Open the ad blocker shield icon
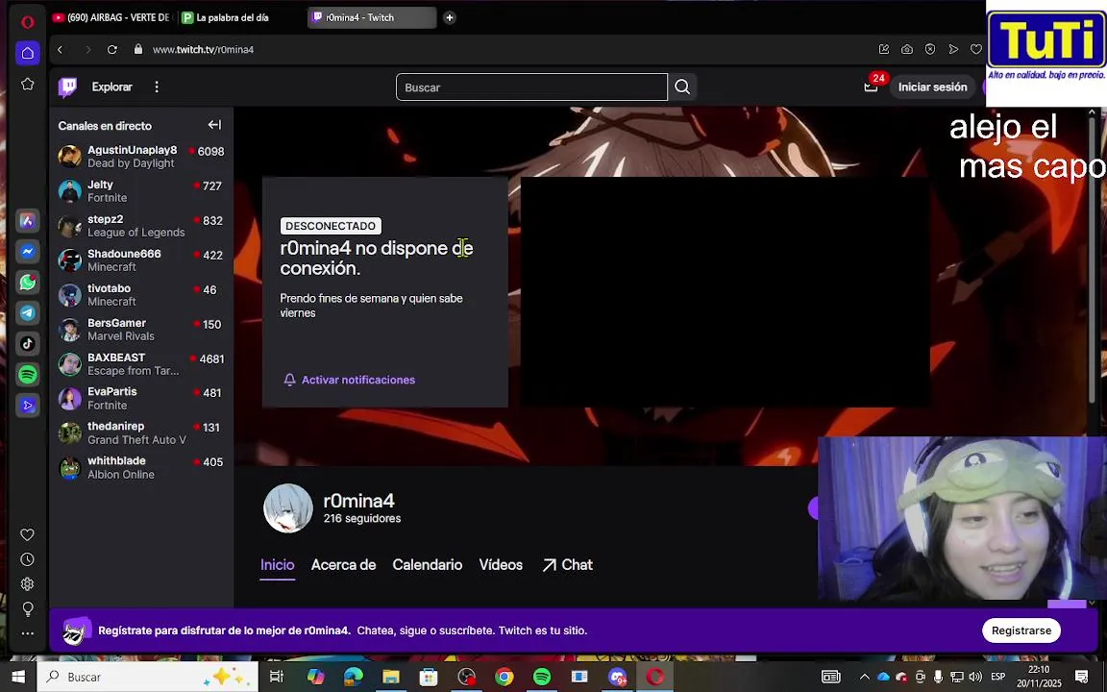 (x=930, y=49)
